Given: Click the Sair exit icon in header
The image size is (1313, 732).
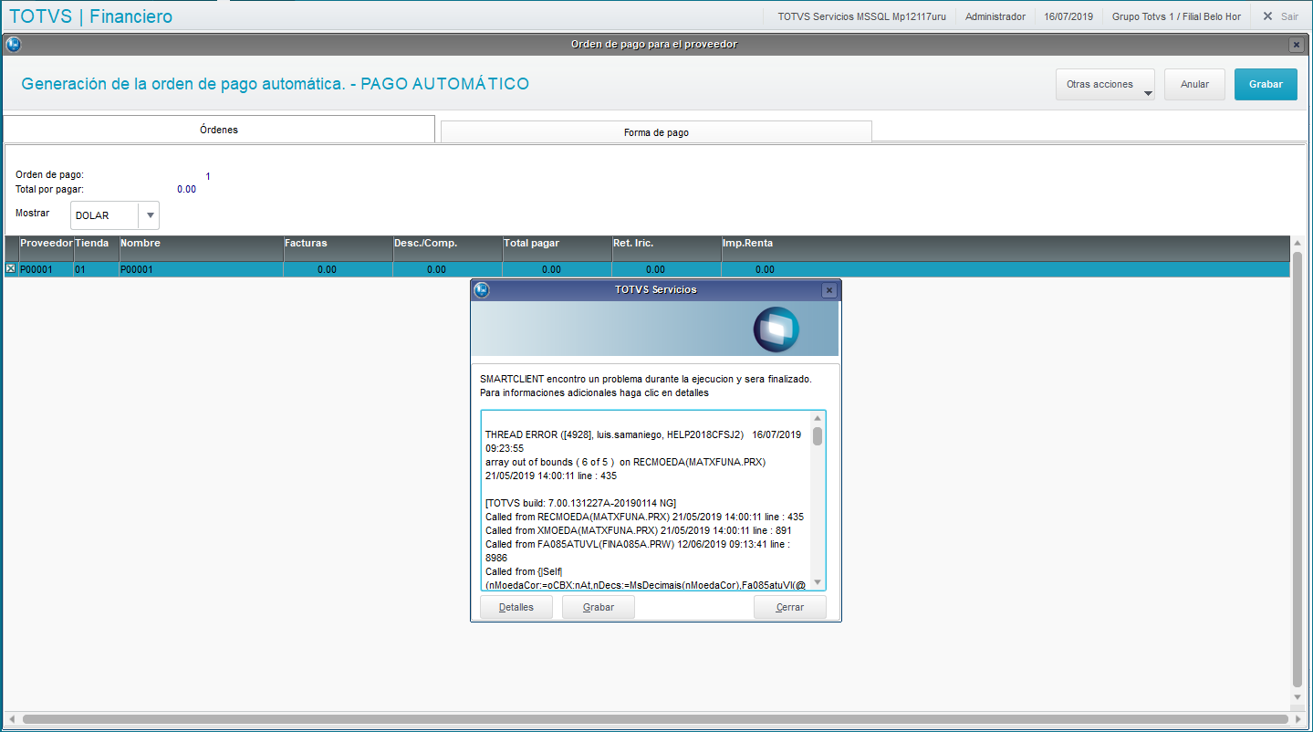Looking at the screenshot, I should (x=1267, y=16).
